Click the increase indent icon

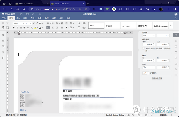click(67, 24)
